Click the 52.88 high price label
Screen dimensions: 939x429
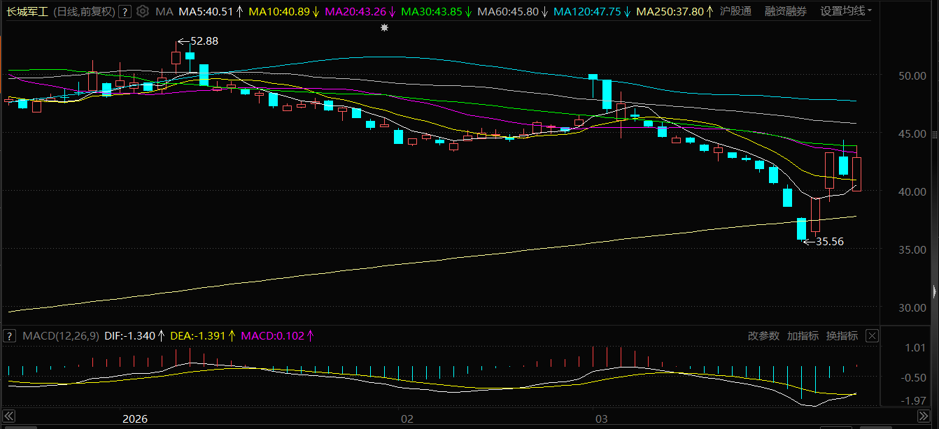pyautogui.click(x=204, y=41)
